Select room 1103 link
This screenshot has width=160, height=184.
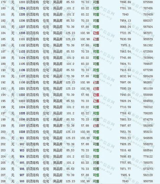point(22,52)
